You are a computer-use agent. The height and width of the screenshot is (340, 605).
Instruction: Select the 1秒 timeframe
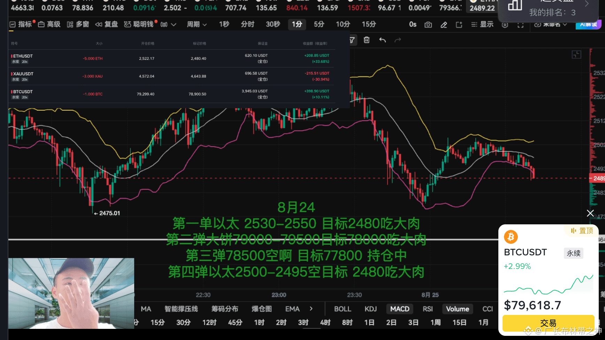(224, 24)
